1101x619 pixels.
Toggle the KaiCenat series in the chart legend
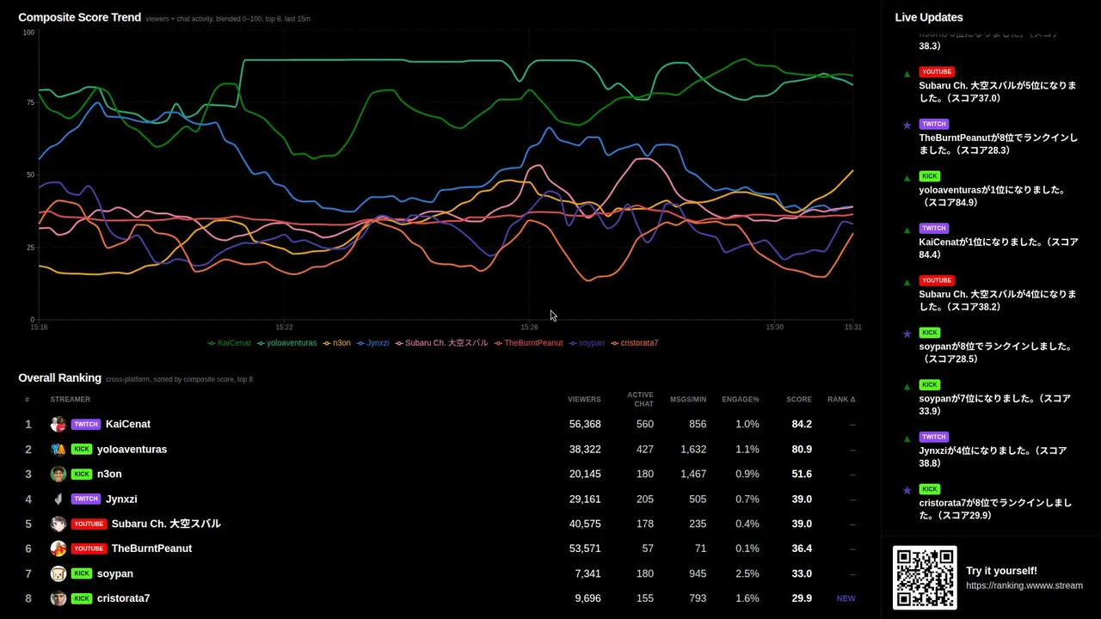point(230,343)
